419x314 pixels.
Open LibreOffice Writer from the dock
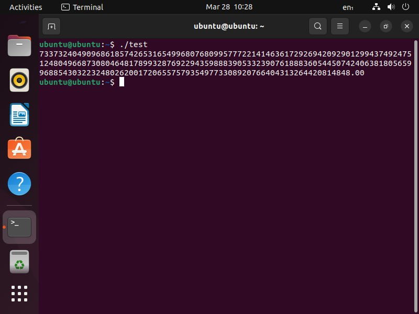pyautogui.click(x=19, y=115)
